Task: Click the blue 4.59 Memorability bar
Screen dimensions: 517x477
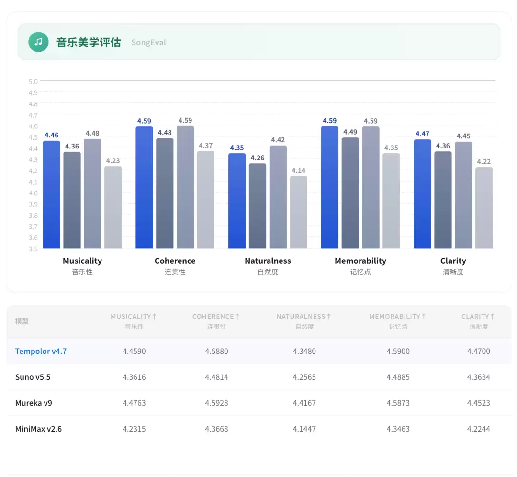Action: coord(330,187)
